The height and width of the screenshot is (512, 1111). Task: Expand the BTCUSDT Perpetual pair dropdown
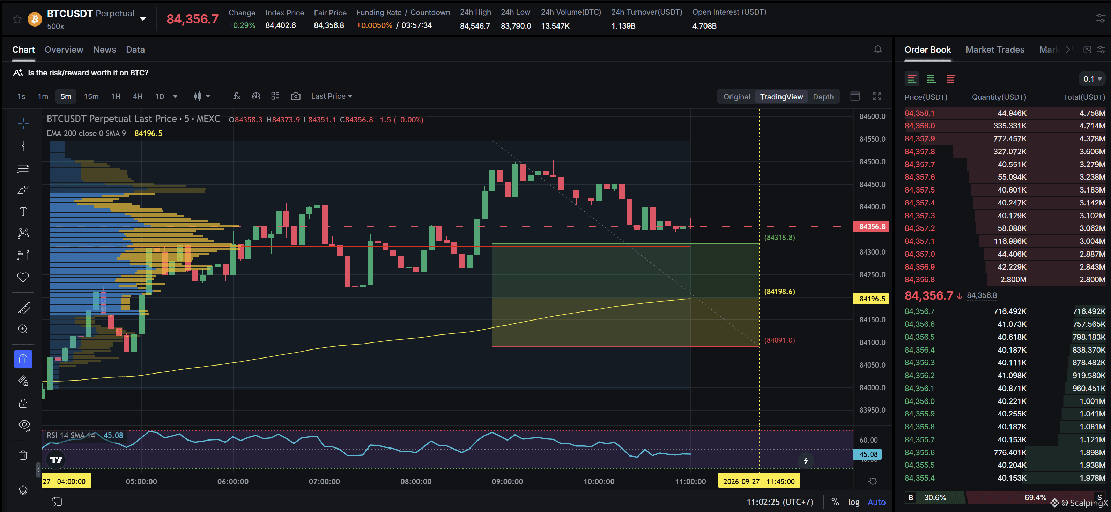point(143,19)
